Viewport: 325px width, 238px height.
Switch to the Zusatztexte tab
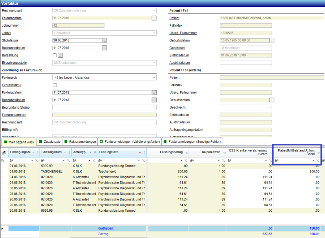click(51, 142)
